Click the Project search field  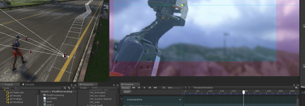tap(38, 88)
